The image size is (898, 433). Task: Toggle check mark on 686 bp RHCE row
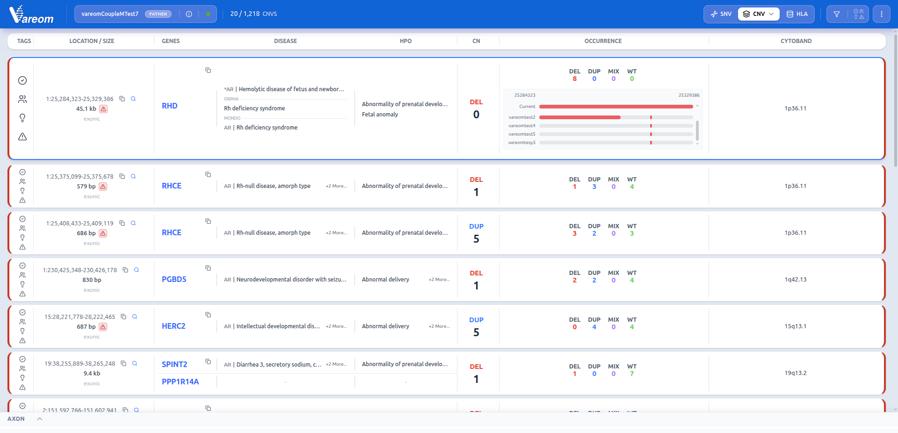pos(22,219)
